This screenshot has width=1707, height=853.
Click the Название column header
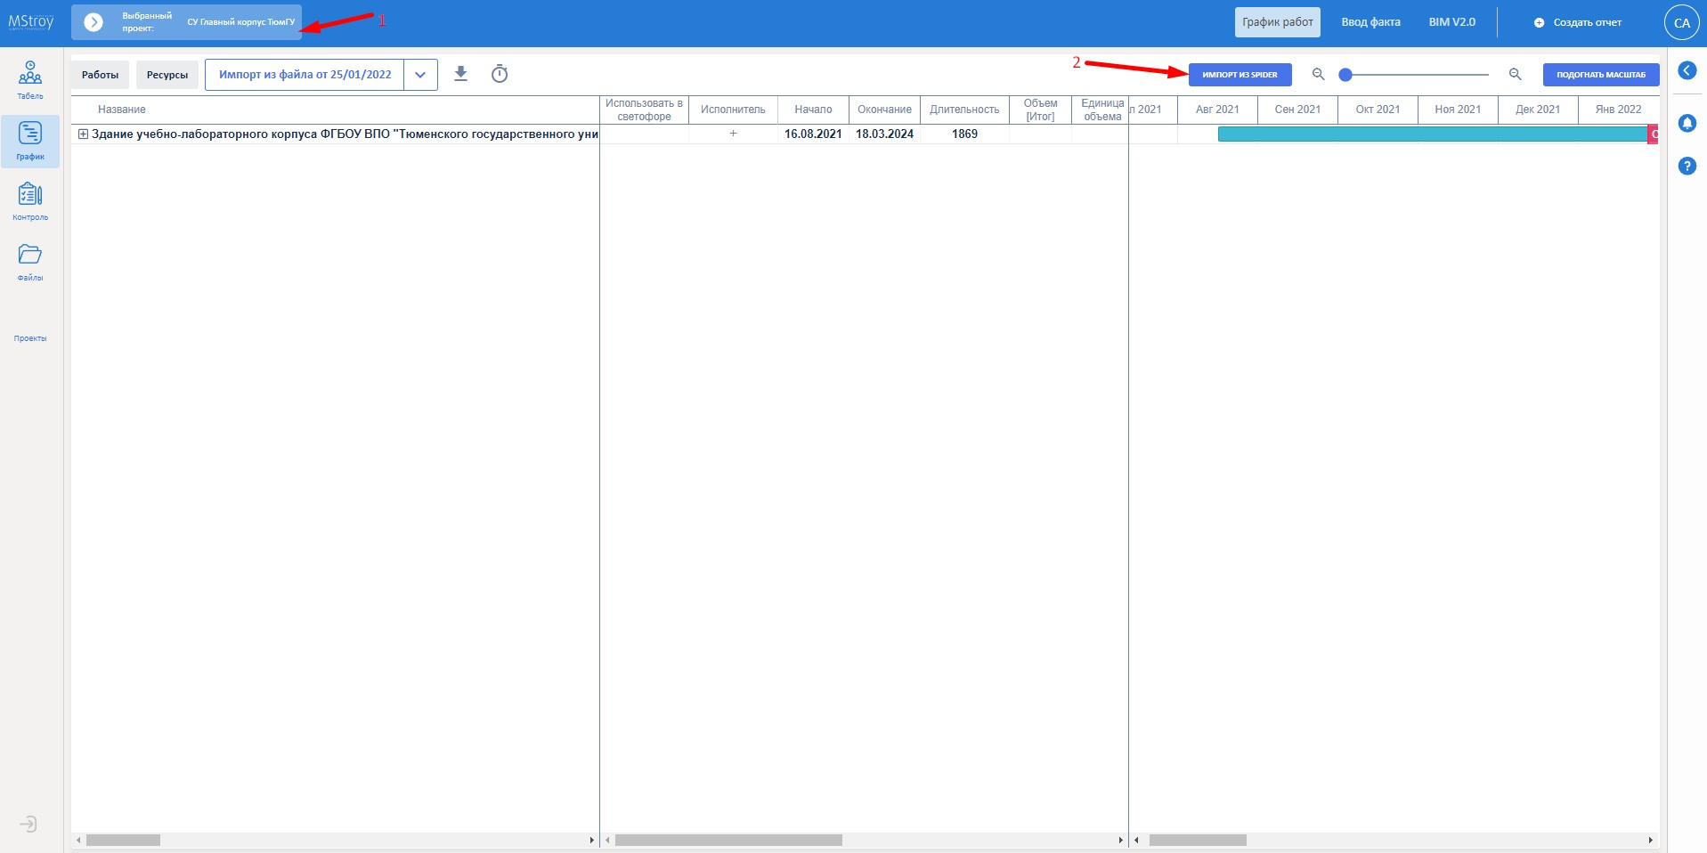click(122, 110)
